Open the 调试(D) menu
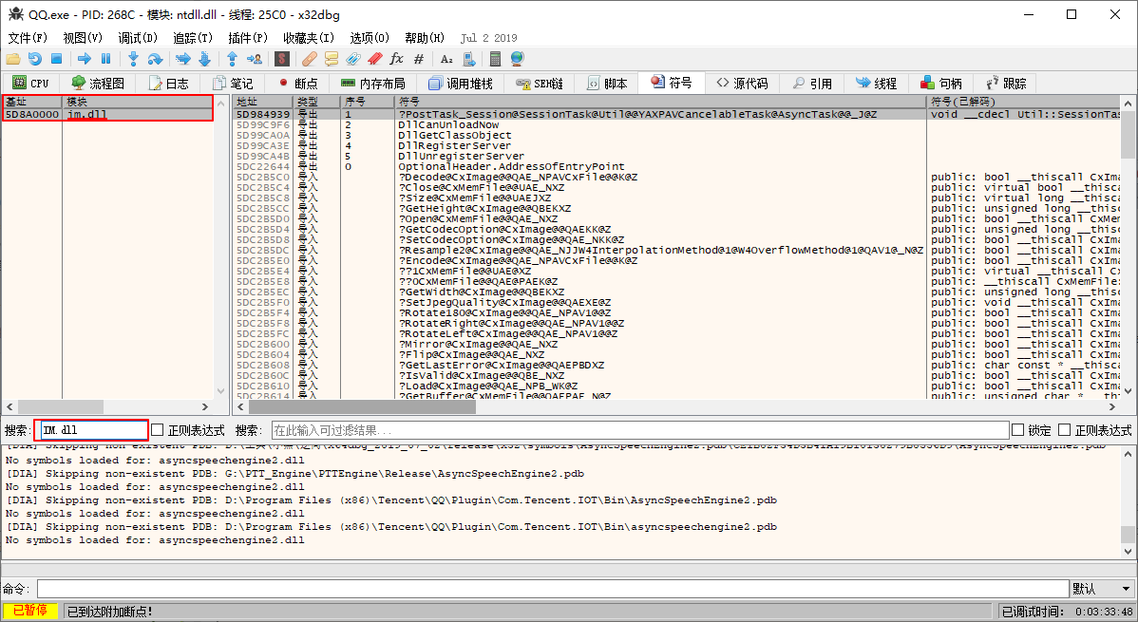 pos(138,38)
